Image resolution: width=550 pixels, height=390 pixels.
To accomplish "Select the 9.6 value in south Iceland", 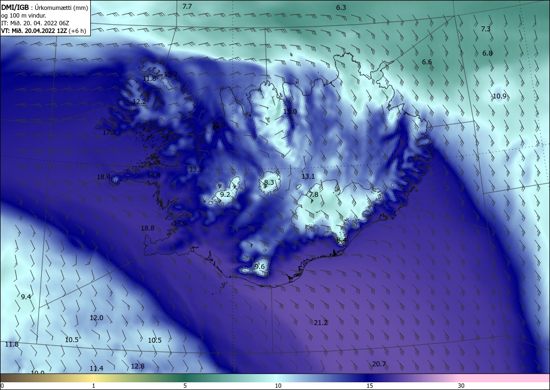I will (260, 267).
